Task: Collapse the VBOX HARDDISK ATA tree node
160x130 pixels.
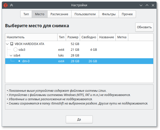Action: pyautogui.click(x=7, y=44)
